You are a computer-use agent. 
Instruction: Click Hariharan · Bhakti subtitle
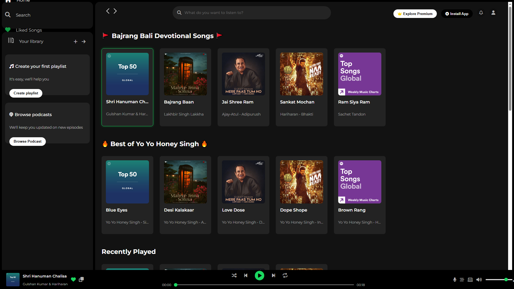(x=297, y=114)
